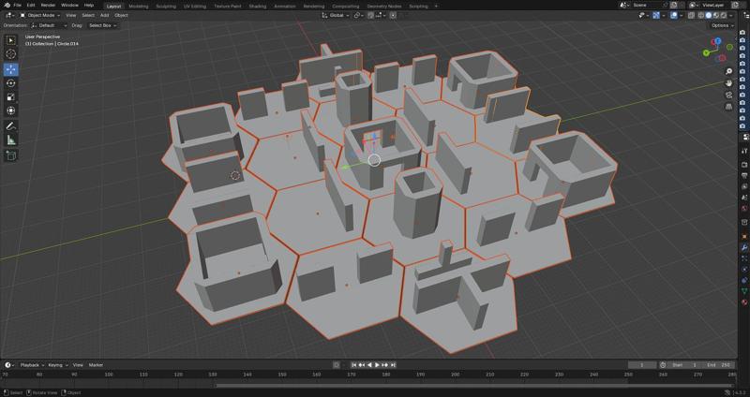
Task: Select the Annotate tool
Action: 10,126
